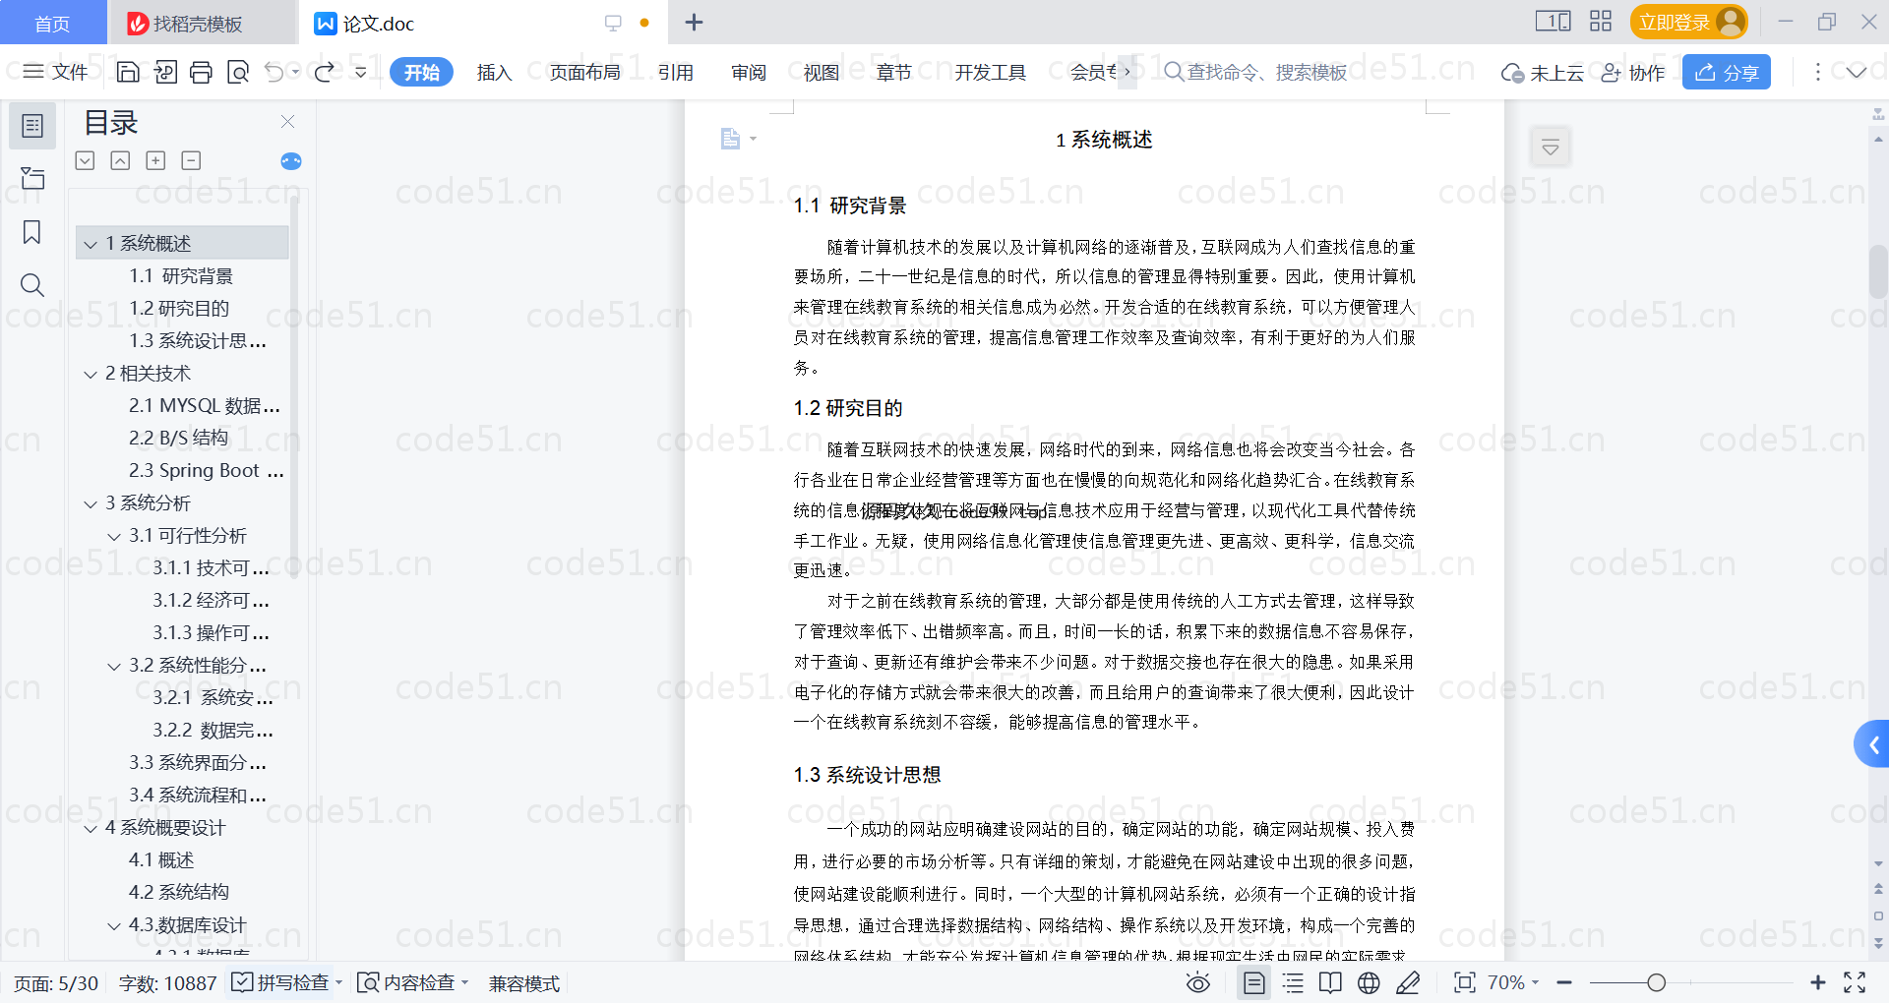The height and width of the screenshot is (1003, 1889).
Task: Toggle writing mode pen icon
Action: pos(1408,982)
